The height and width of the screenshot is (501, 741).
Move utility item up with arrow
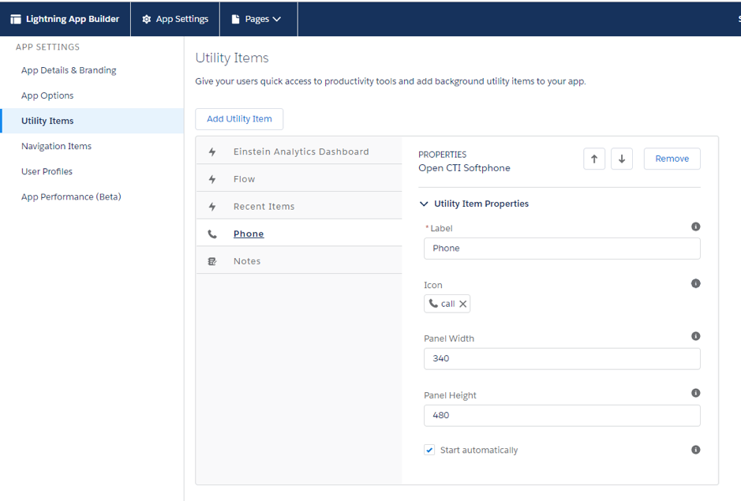594,159
